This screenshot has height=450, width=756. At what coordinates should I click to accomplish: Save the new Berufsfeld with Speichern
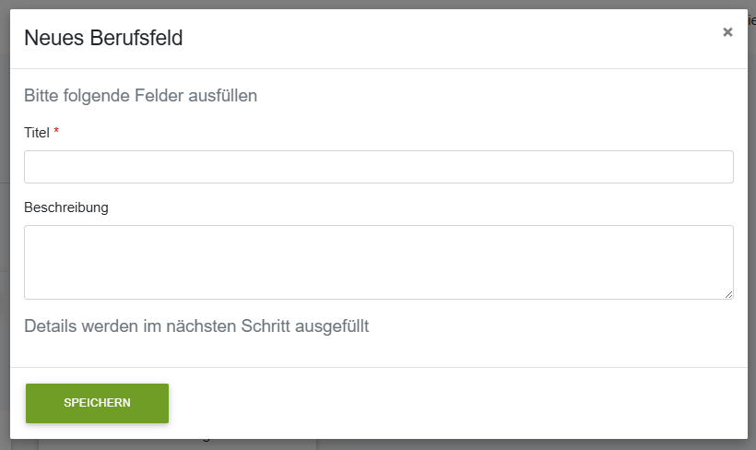click(98, 403)
